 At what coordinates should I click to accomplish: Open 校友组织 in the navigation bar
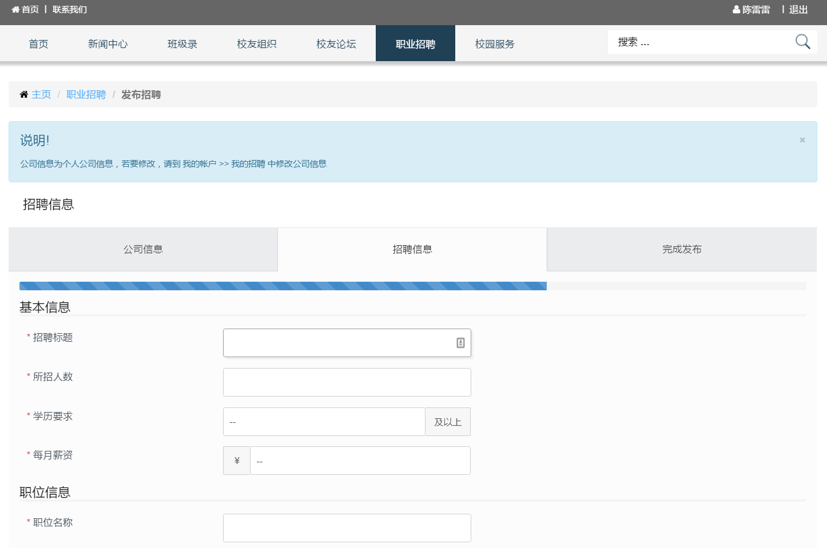pyautogui.click(x=257, y=44)
